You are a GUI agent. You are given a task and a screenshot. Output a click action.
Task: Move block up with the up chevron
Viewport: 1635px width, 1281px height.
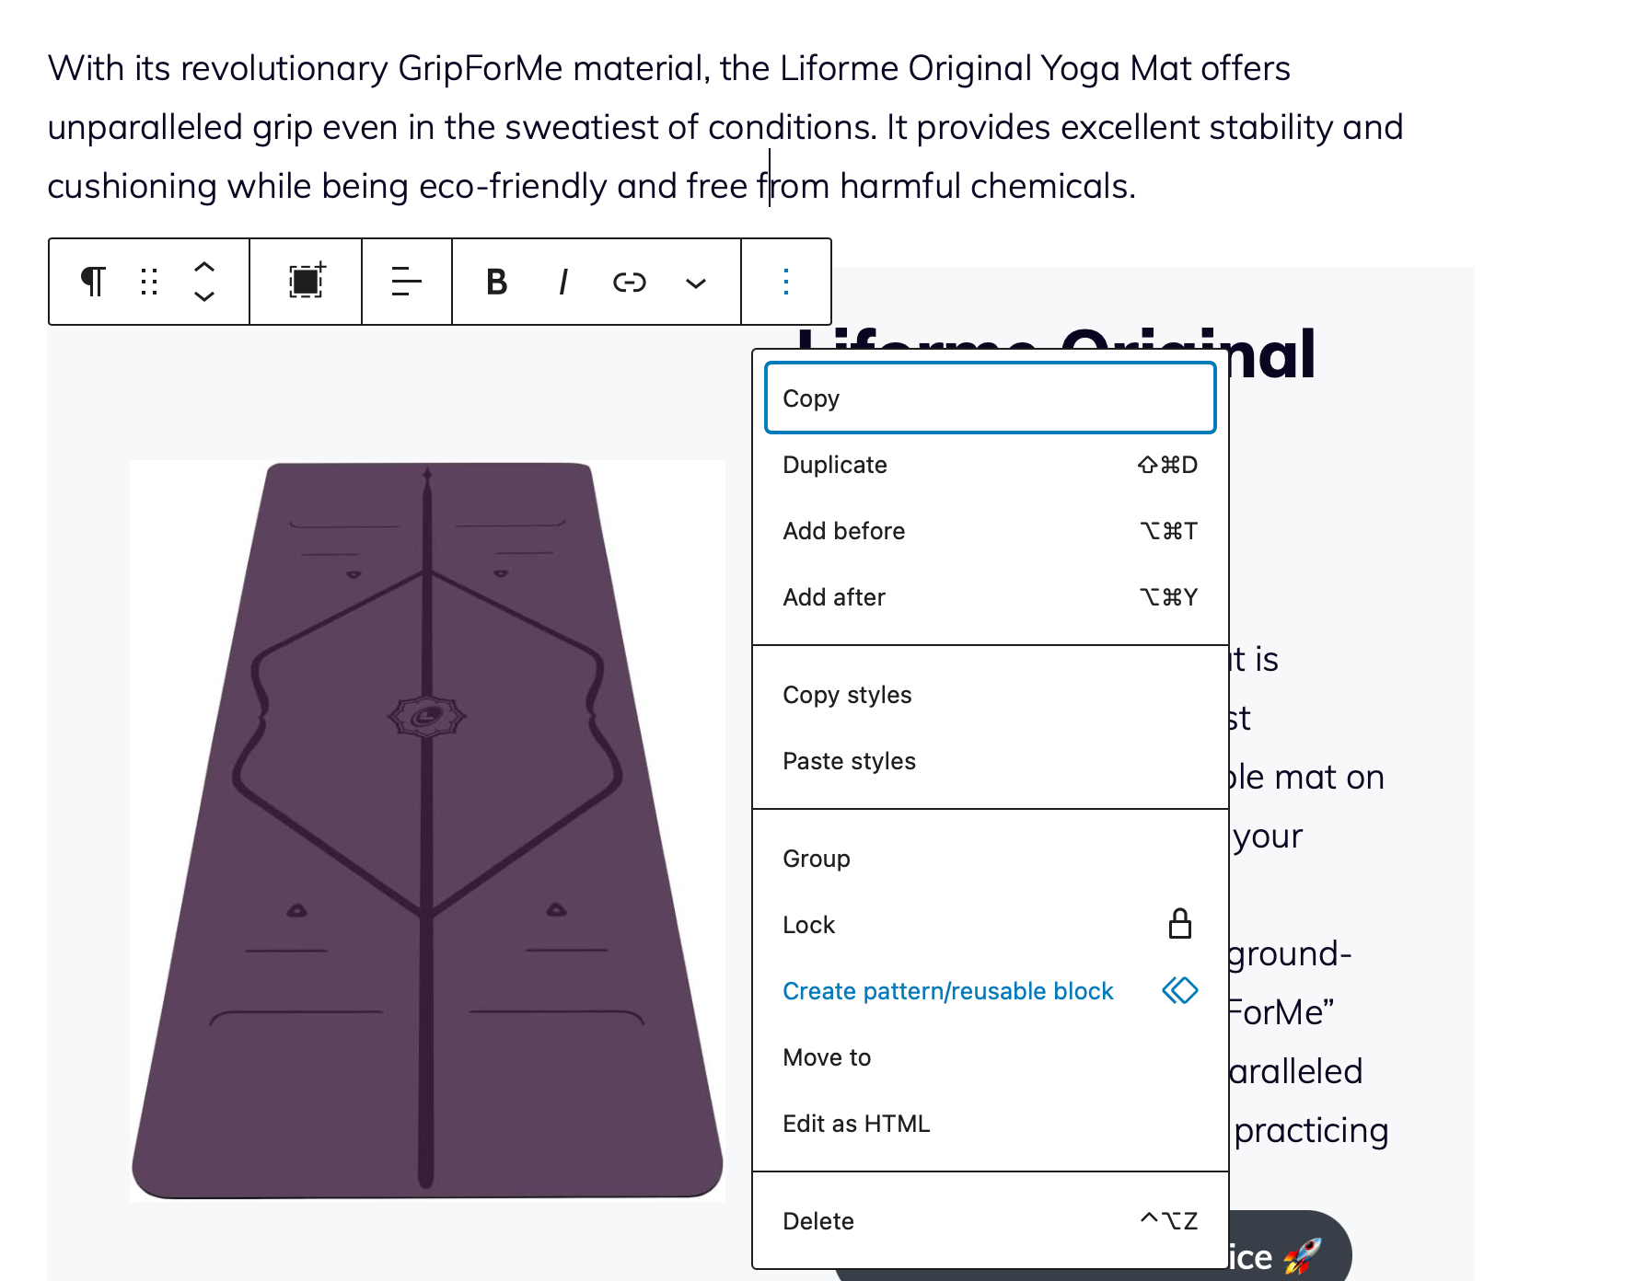[x=204, y=267]
